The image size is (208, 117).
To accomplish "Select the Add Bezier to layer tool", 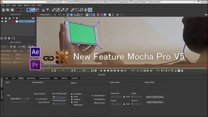I will pos(67,10).
